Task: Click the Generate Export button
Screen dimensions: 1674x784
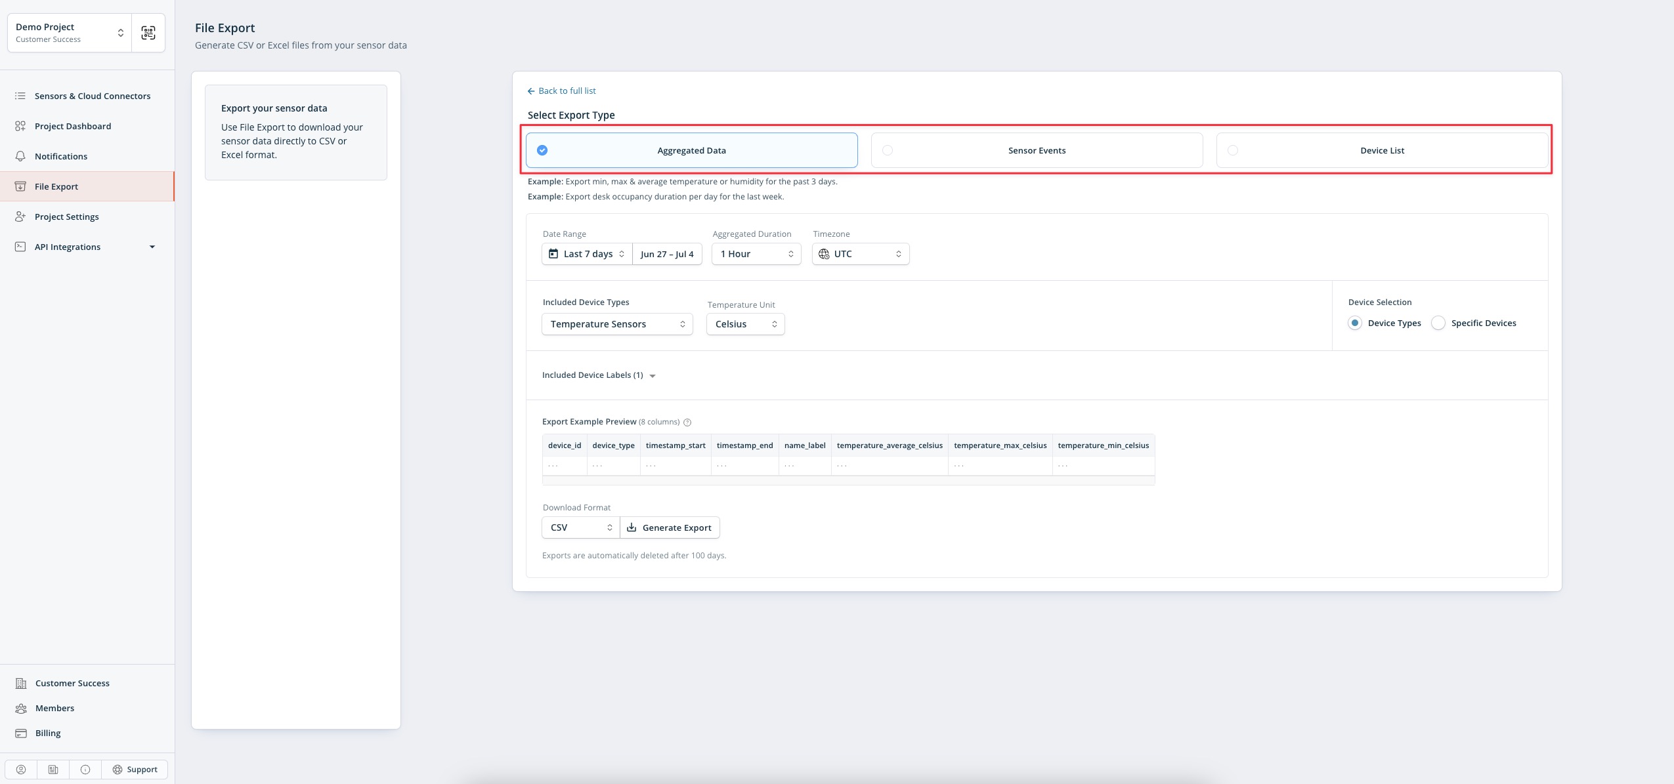Action: coord(670,527)
